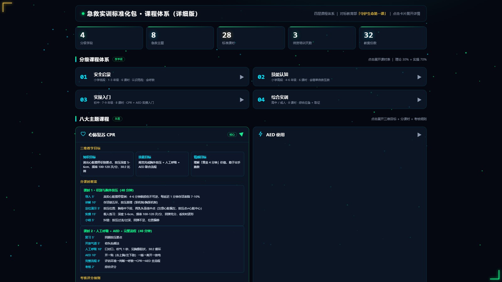Click the 考核 2' lesson step row

click(x=162, y=267)
